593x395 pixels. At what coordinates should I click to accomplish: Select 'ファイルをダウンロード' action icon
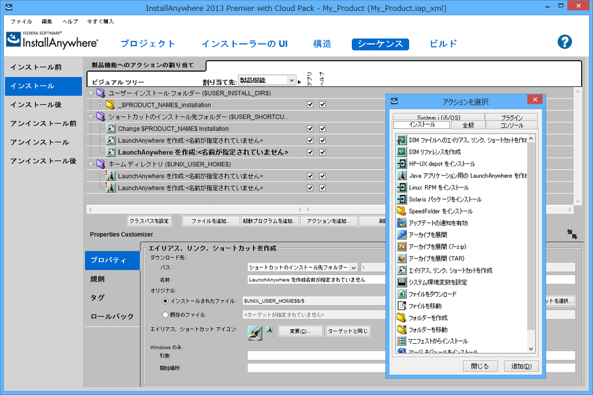[401, 294]
